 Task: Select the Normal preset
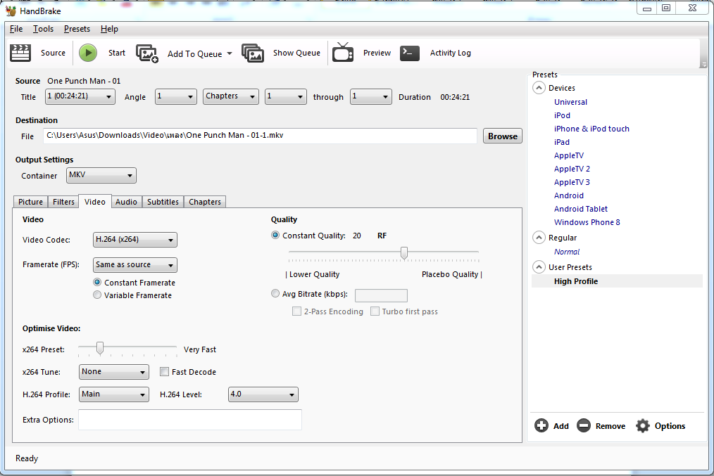567,252
